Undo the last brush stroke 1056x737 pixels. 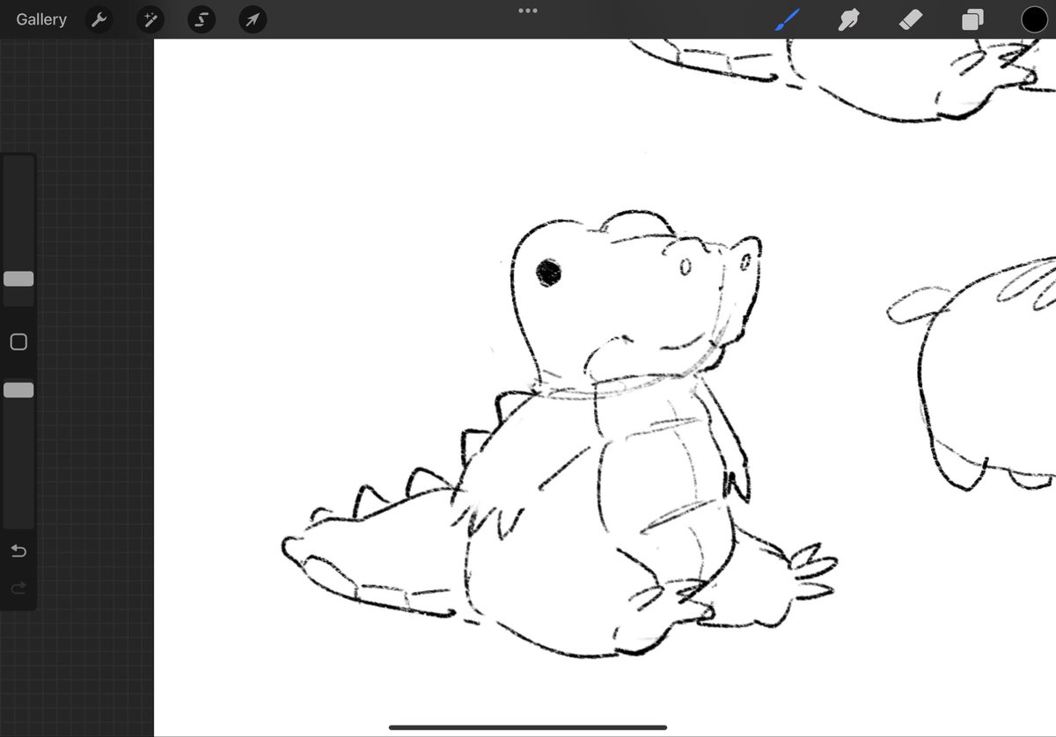(x=18, y=551)
